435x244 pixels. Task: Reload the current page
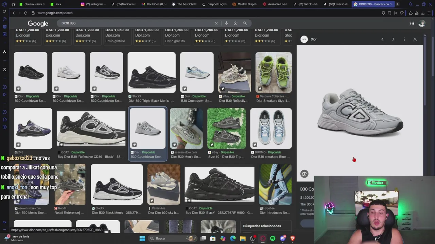[x=25, y=13]
